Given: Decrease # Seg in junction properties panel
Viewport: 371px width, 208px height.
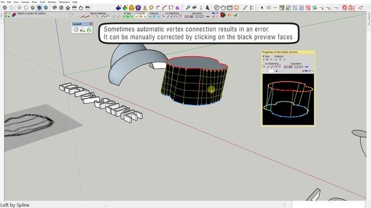Looking at the screenshot, I should [x=264, y=60].
